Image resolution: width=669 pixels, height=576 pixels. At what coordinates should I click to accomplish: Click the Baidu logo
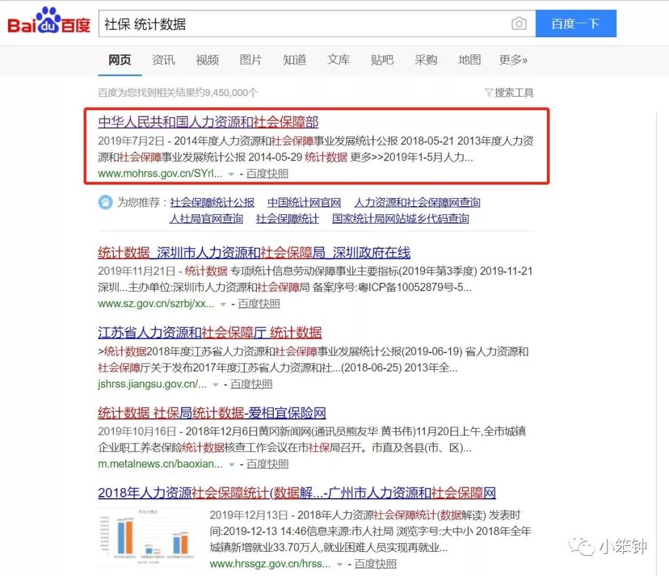click(49, 20)
